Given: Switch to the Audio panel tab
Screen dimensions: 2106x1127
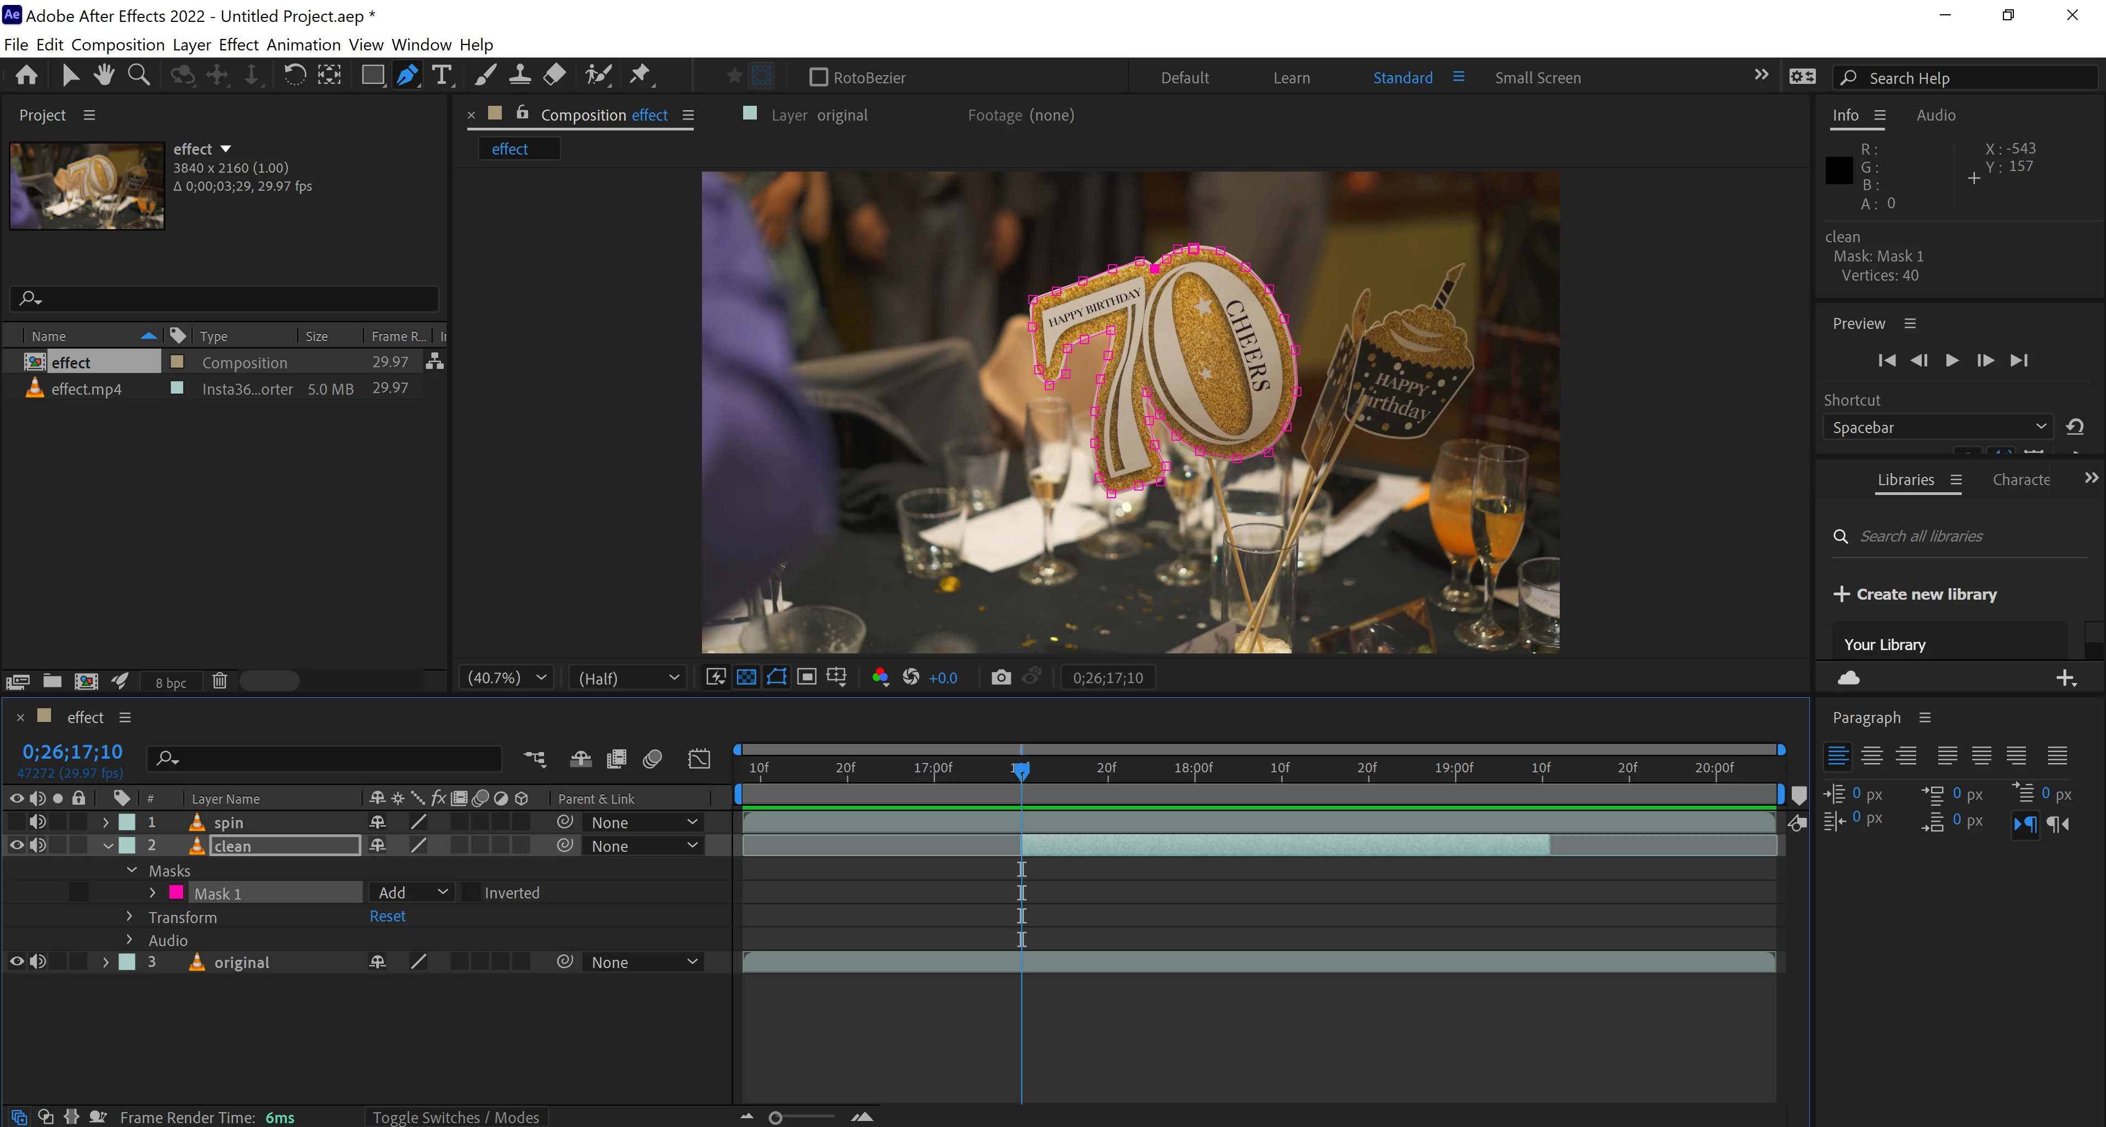Looking at the screenshot, I should [x=1935, y=115].
